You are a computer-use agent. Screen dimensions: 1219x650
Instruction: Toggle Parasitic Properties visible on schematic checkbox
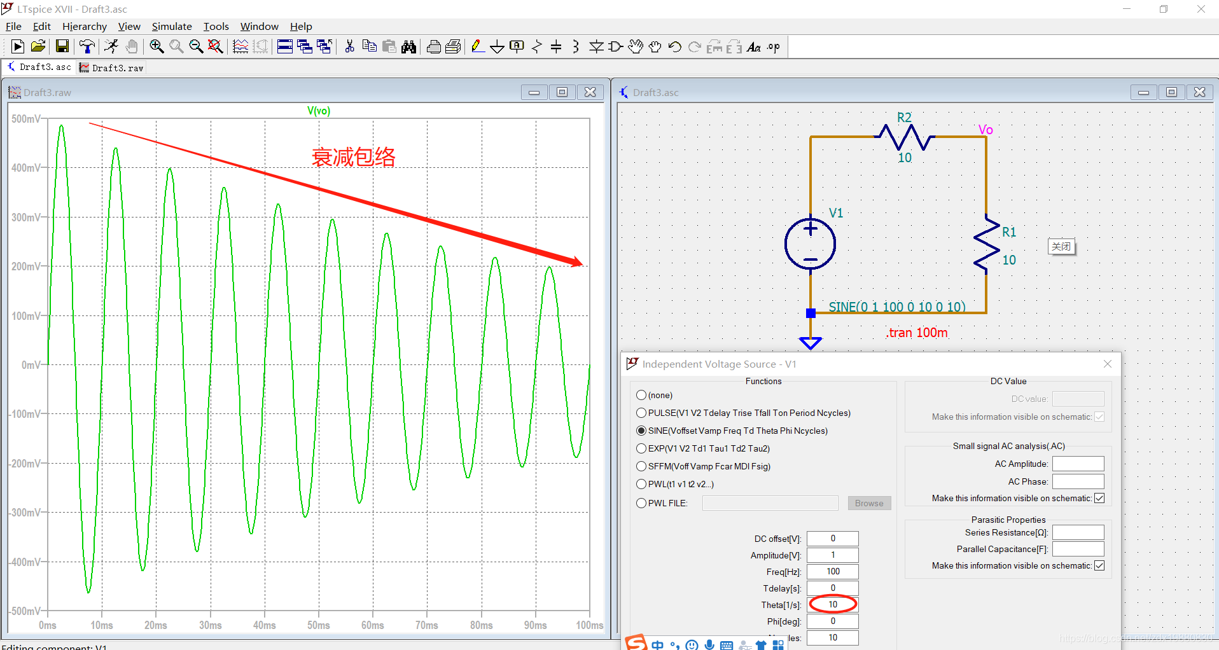[1099, 565]
